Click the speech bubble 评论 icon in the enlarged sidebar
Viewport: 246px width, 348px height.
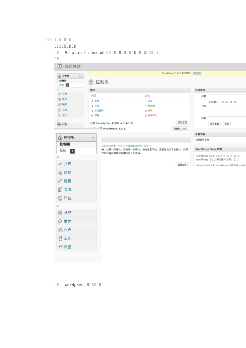pyautogui.click(x=60, y=198)
